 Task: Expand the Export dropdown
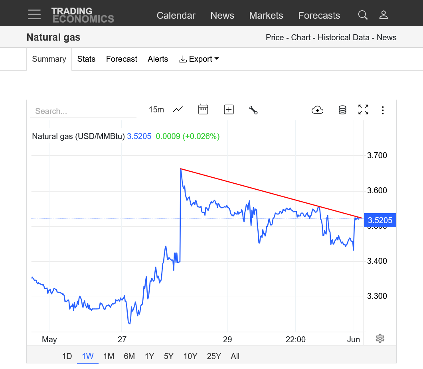click(199, 59)
